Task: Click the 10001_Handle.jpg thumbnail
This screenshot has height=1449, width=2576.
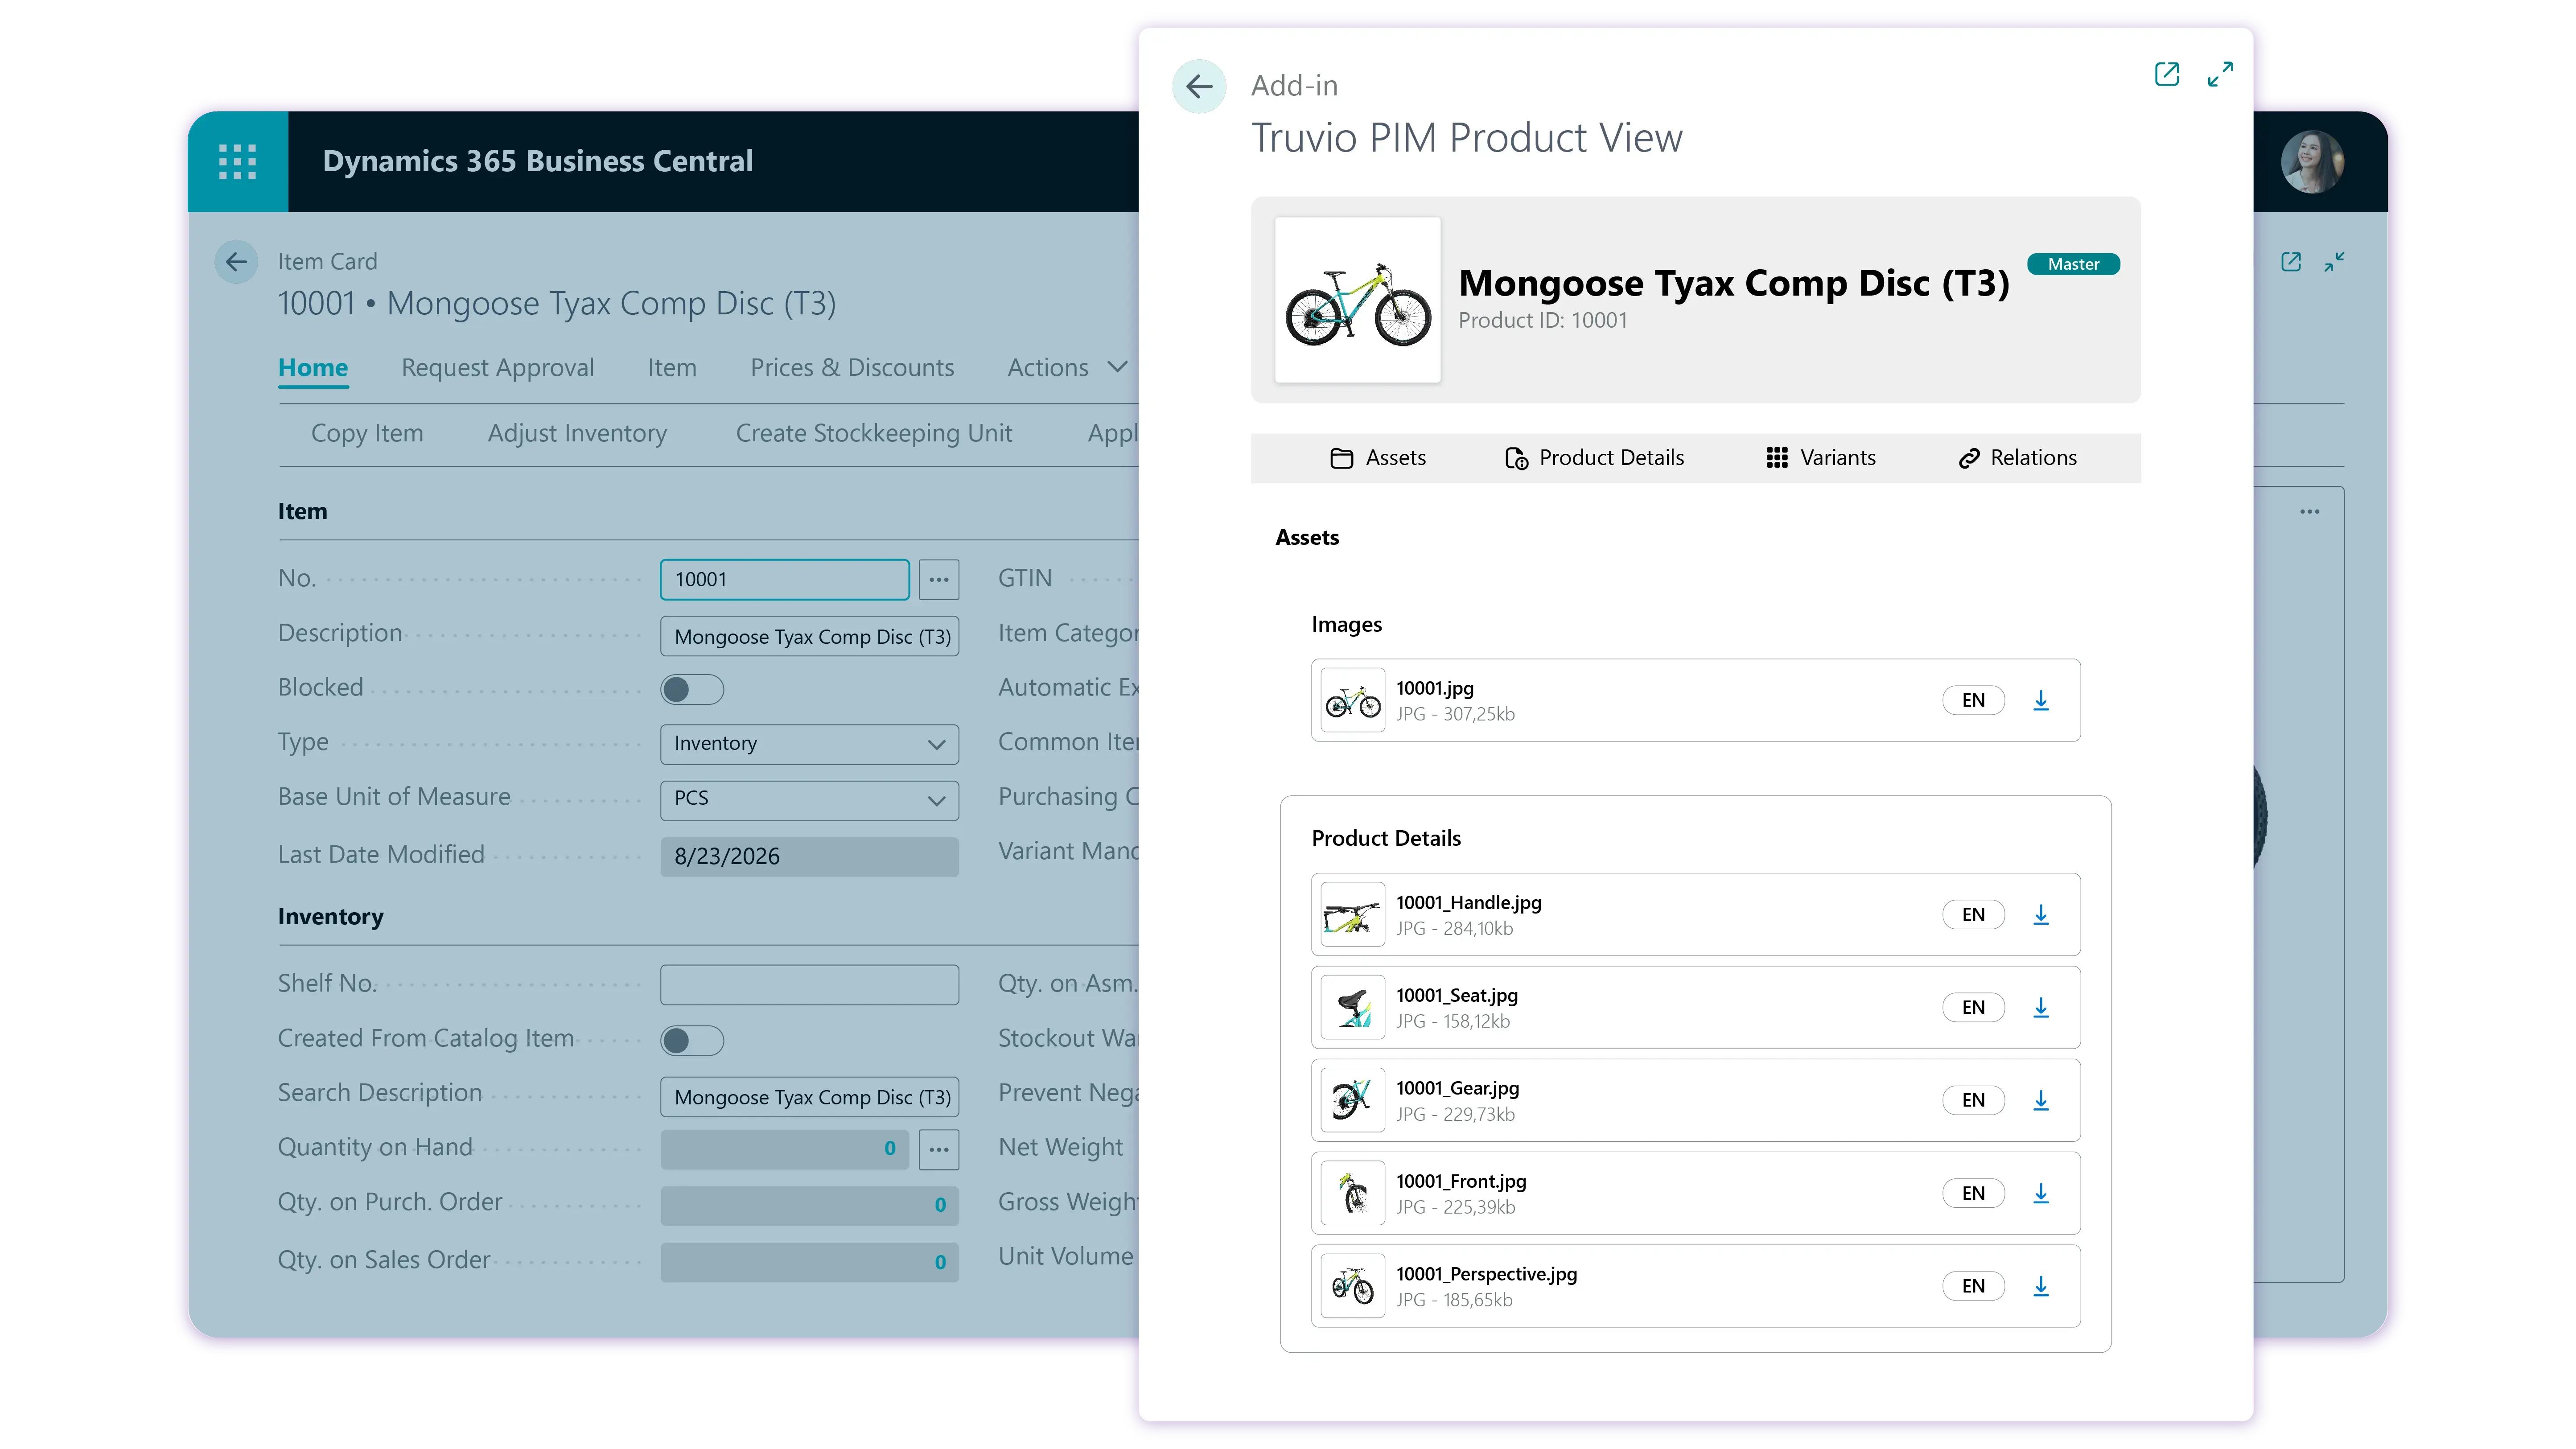Action: [1353, 915]
